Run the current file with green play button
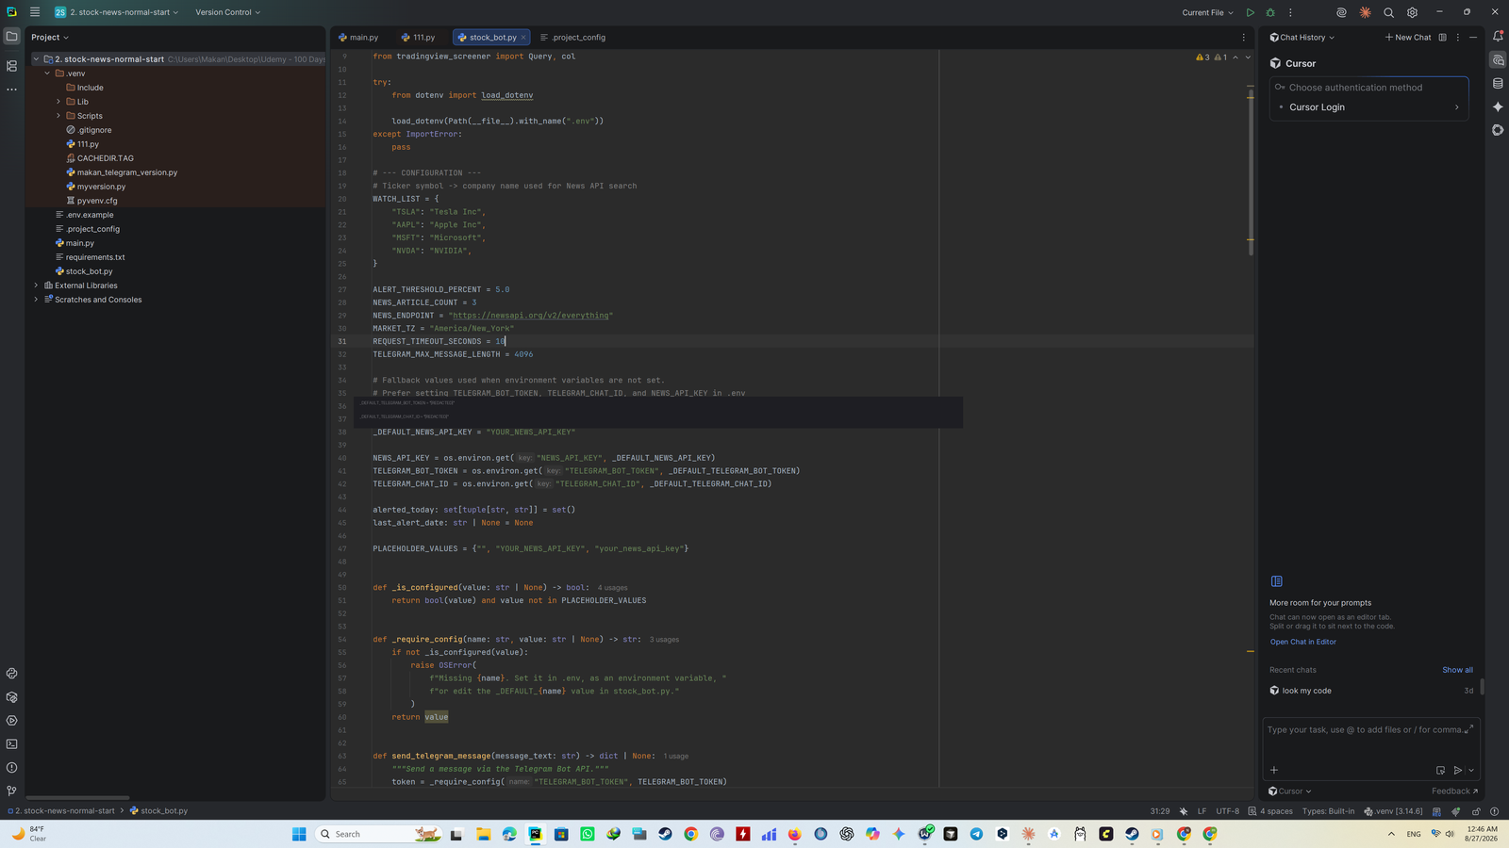This screenshot has height=848, width=1509. [1250, 12]
